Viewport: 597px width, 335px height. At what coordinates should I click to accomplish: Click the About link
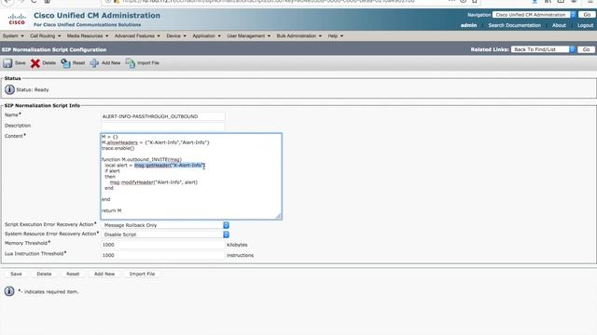tap(559, 25)
